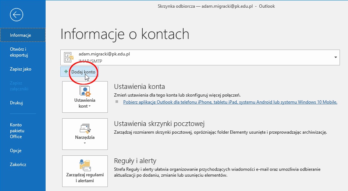The width and height of the screenshot is (348, 191).
Task: Open the Narzędzia dropdown arrow
Action: [x=85, y=143]
